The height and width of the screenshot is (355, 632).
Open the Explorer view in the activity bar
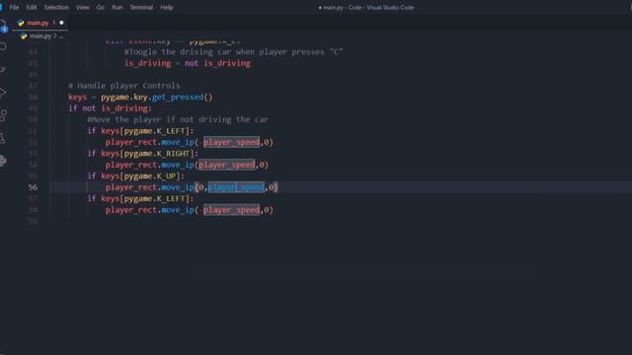[x=3, y=25]
